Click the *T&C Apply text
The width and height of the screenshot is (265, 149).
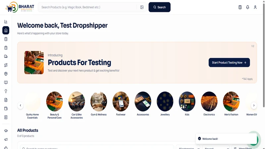247,79
